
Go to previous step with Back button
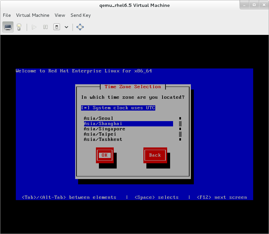click(x=155, y=155)
